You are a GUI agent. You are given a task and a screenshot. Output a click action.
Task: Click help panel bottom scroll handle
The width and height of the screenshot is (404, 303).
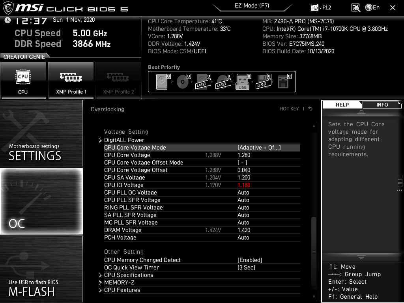point(361,257)
